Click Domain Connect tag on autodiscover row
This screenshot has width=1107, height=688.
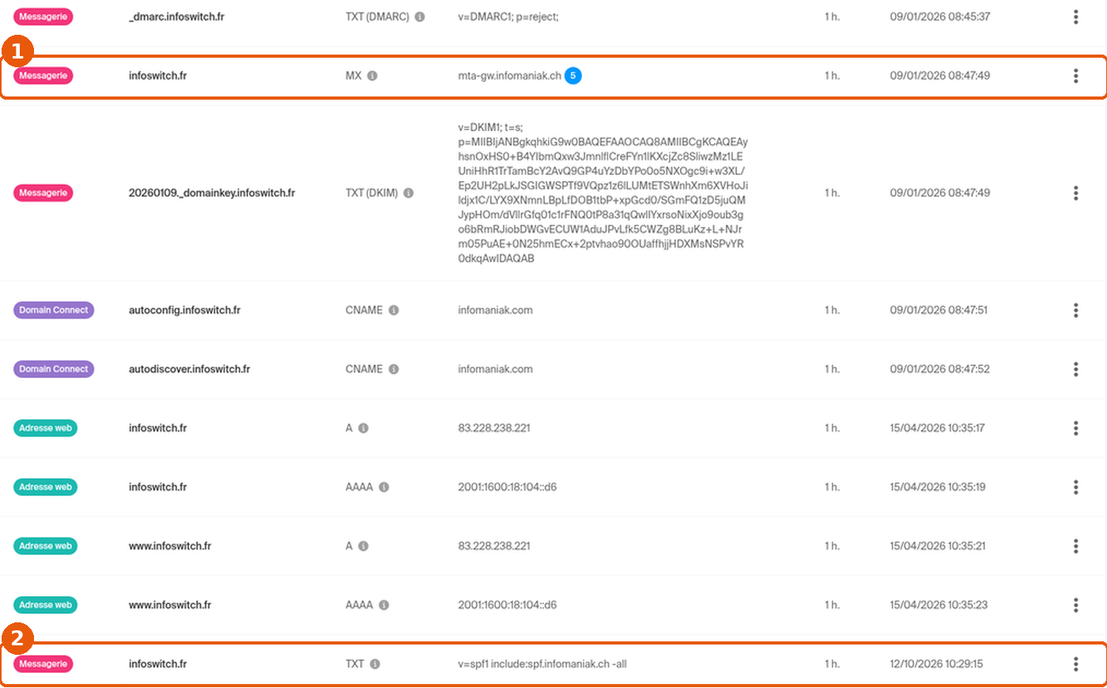tap(54, 369)
